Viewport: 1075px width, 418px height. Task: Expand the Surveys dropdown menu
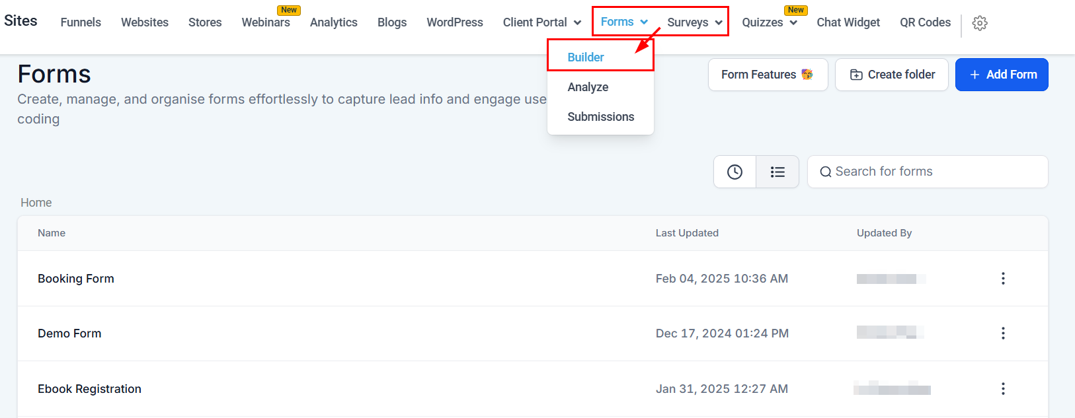tap(695, 22)
